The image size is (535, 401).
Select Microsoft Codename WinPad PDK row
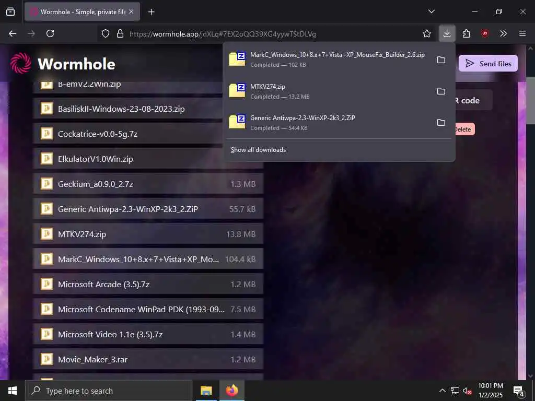(148, 309)
